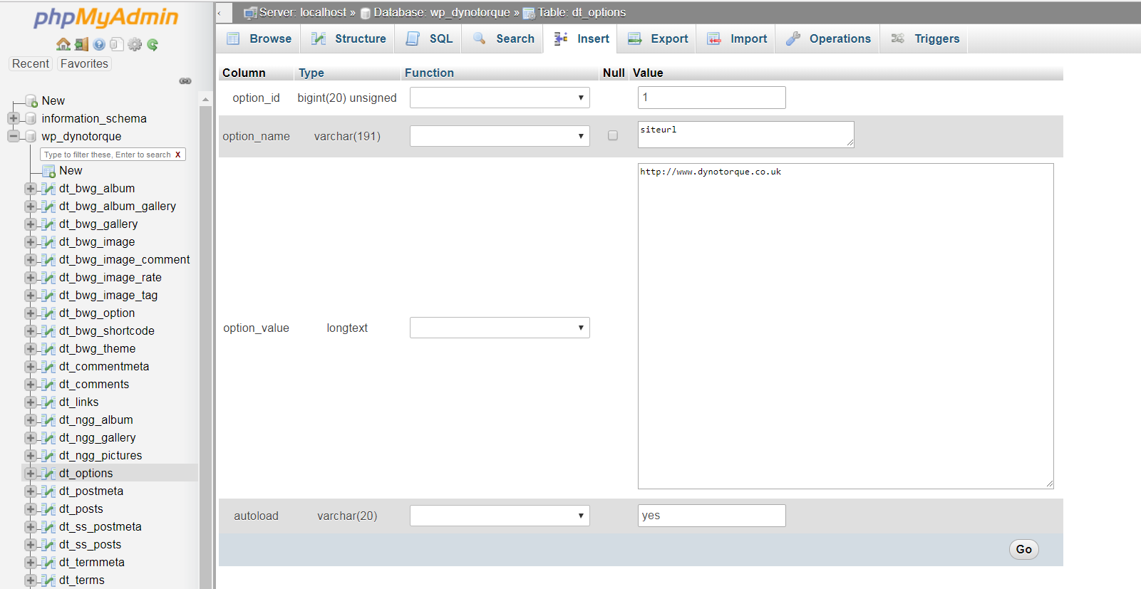The height and width of the screenshot is (589, 1141).
Task: Click the table icon beside dt_bwg_image
Action: point(48,242)
